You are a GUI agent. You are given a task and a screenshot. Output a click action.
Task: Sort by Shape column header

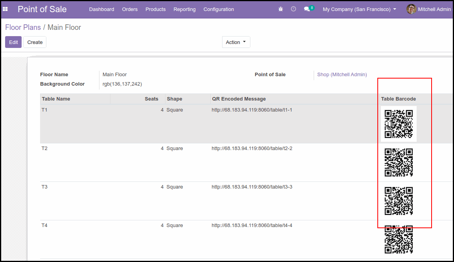(x=188, y=99)
